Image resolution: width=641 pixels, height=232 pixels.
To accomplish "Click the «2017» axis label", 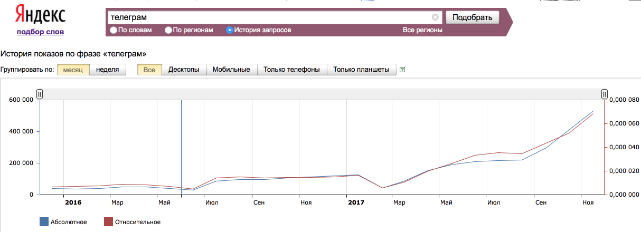I will 356,202.
